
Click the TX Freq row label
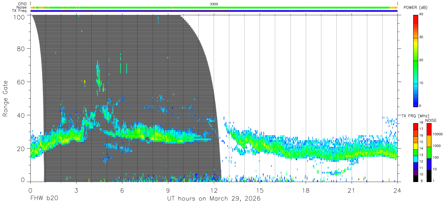20,11
